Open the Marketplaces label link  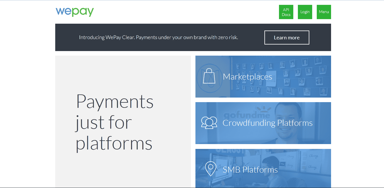248,76
